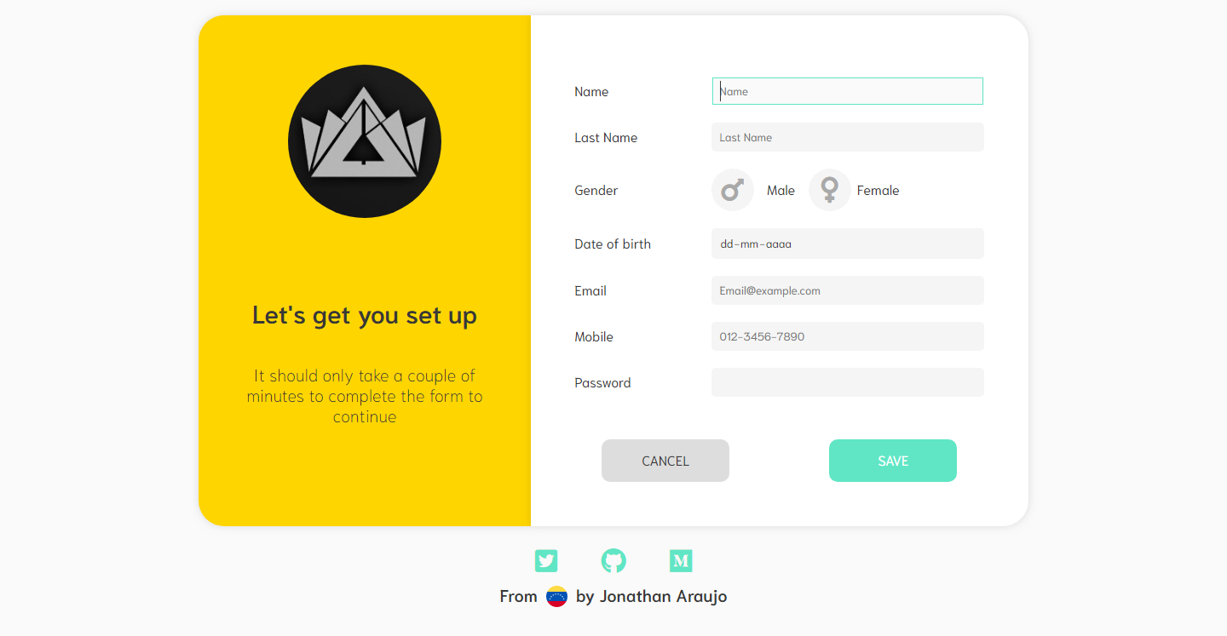Screen dimensions: 1227x636
Task: Click the "Let's get you set up" heading
Action: click(x=365, y=316)
